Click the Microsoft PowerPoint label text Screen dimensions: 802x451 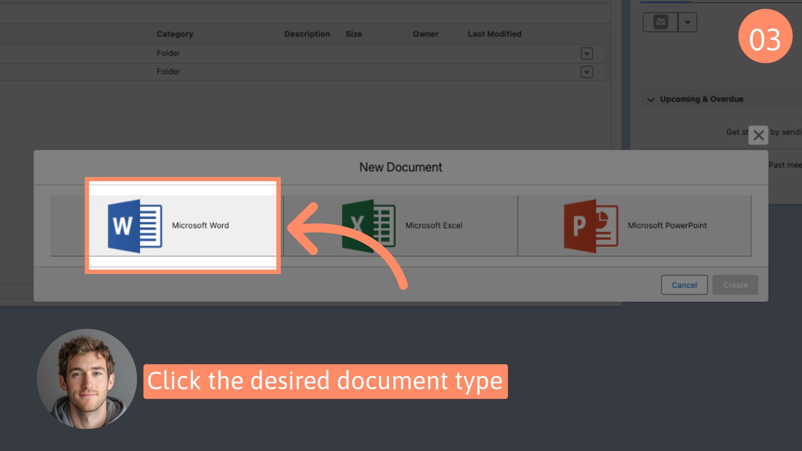[x=667, y=225]
